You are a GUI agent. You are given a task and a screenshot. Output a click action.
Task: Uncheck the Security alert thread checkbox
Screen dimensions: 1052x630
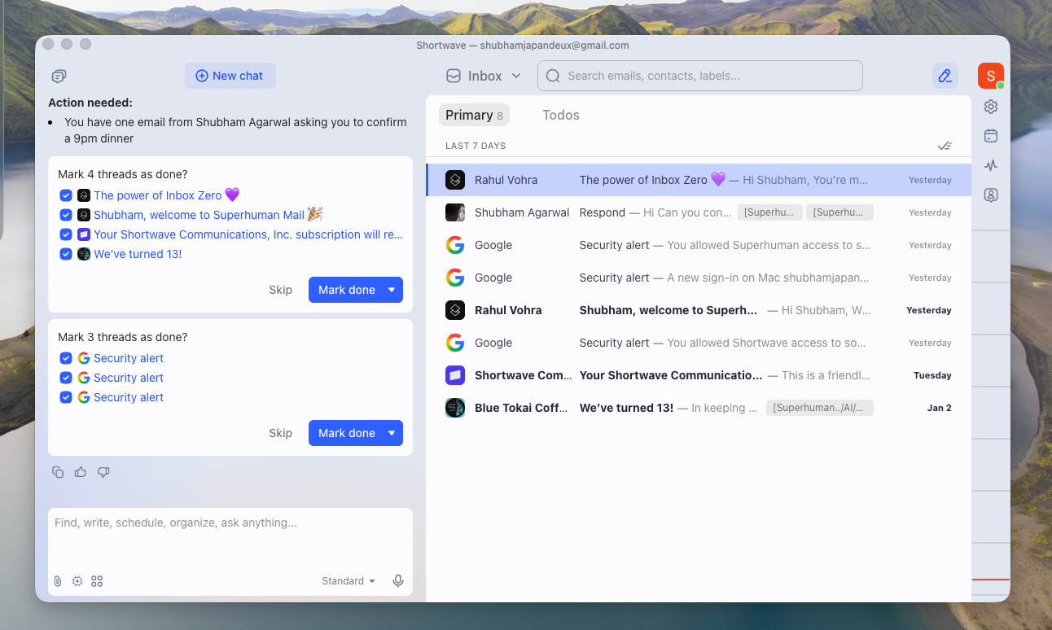pyautogui.click(x=66, y=357)
